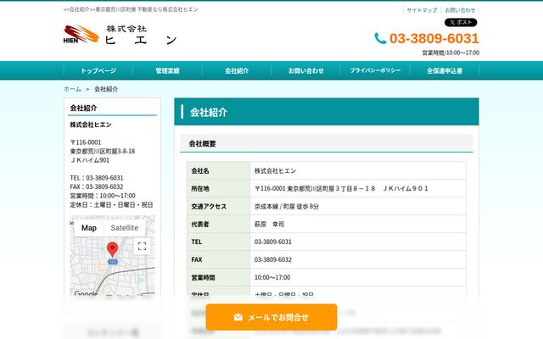Click the 営業時間/10:00～17:00 header text

click(451, 53)
